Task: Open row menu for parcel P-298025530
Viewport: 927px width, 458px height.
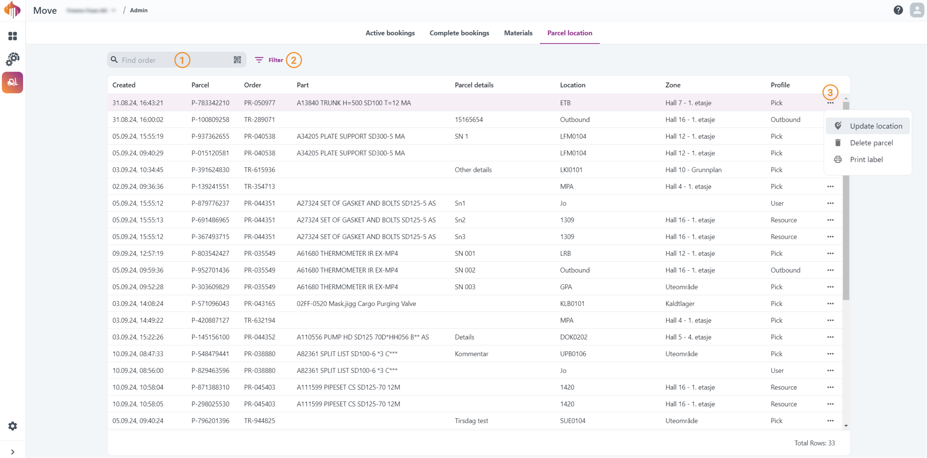Action: [x=830, y=404]
